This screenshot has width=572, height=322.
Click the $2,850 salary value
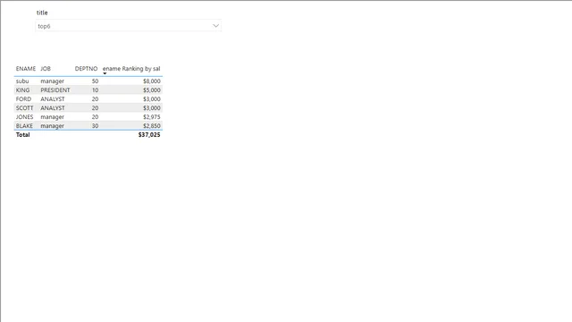pos(151,125)
